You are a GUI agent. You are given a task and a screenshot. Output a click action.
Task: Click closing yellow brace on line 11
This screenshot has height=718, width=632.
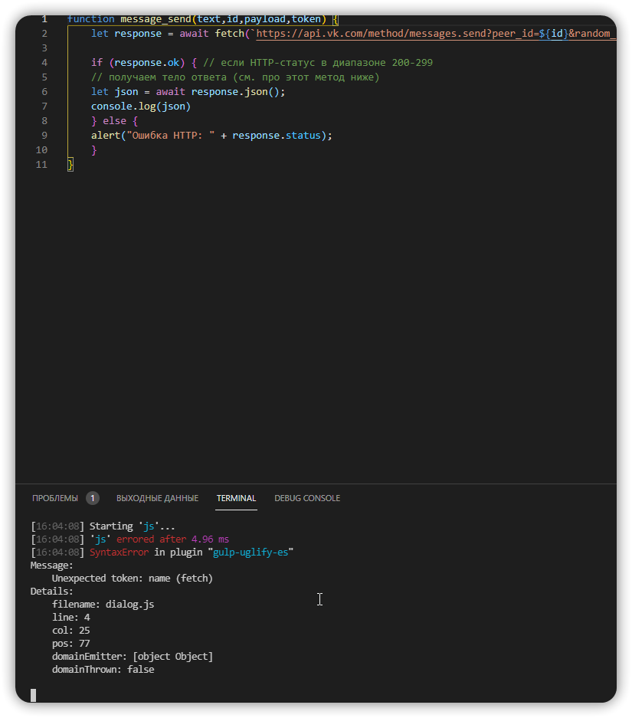click(x=70, y=165)
